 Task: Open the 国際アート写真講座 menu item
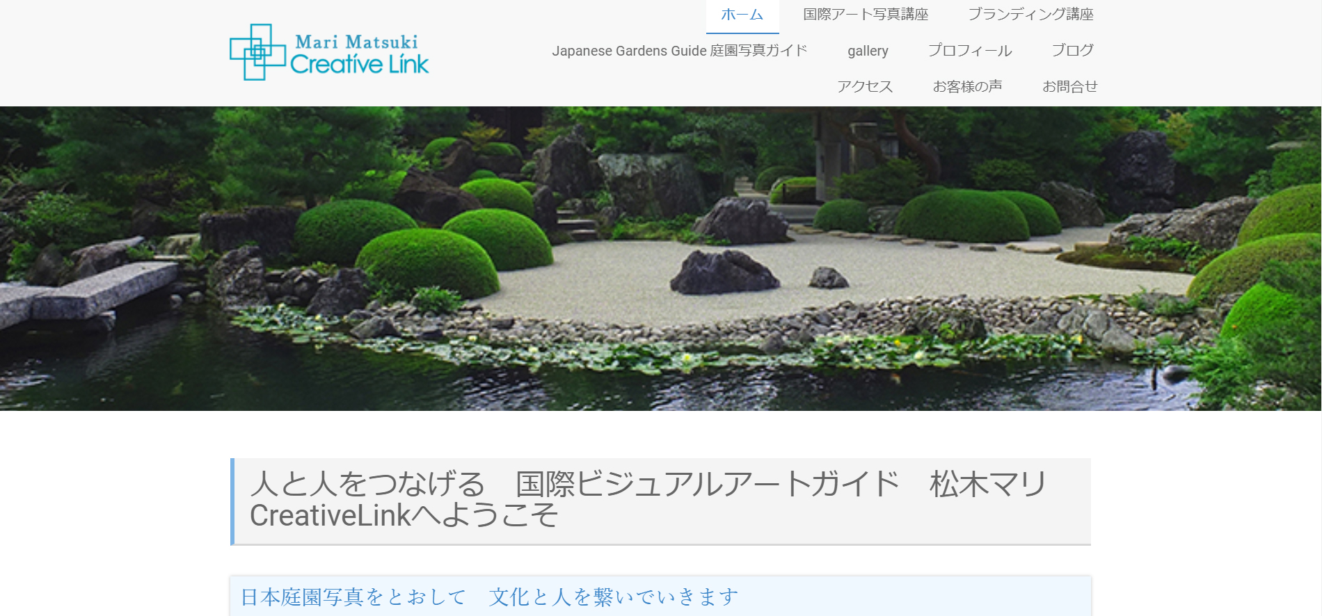coord(865,15)
